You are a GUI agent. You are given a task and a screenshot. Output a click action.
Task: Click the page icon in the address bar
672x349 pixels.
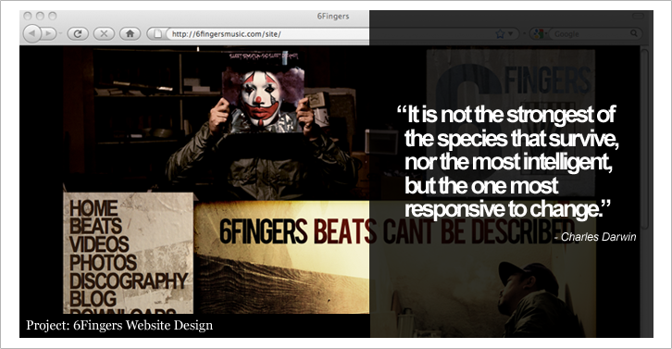point(157,33)
